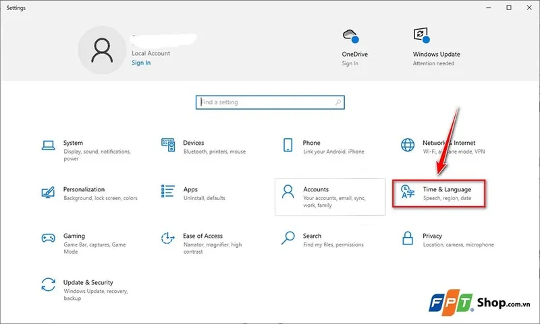
Task: Open Ease of Access icon
Action: pos(168,238)
